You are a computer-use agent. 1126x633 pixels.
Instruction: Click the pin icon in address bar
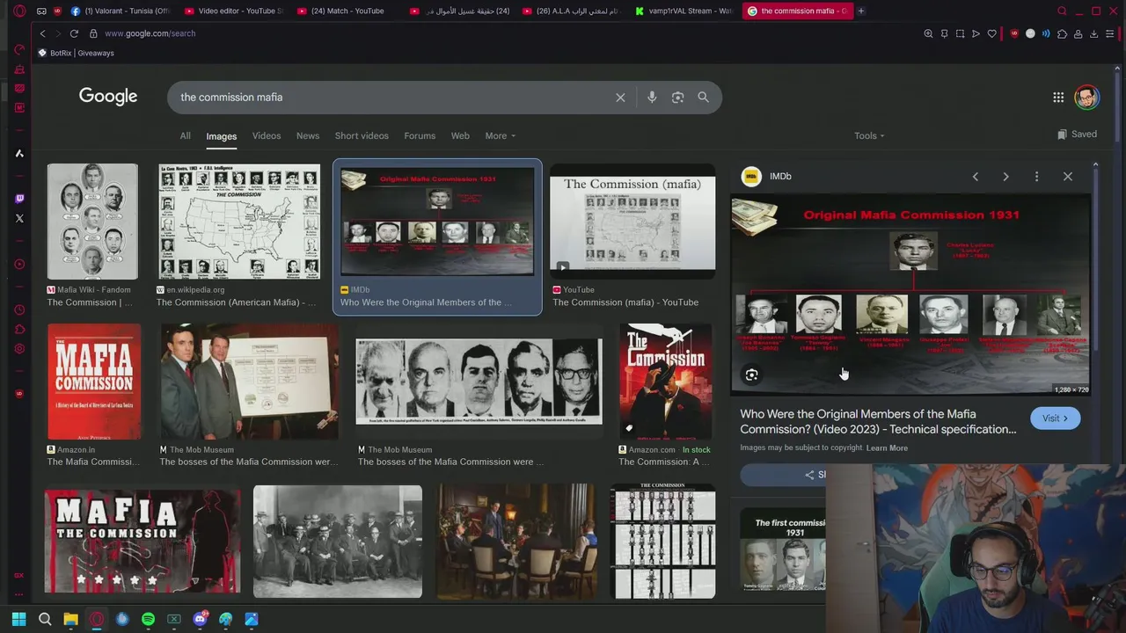click(944, 33)
